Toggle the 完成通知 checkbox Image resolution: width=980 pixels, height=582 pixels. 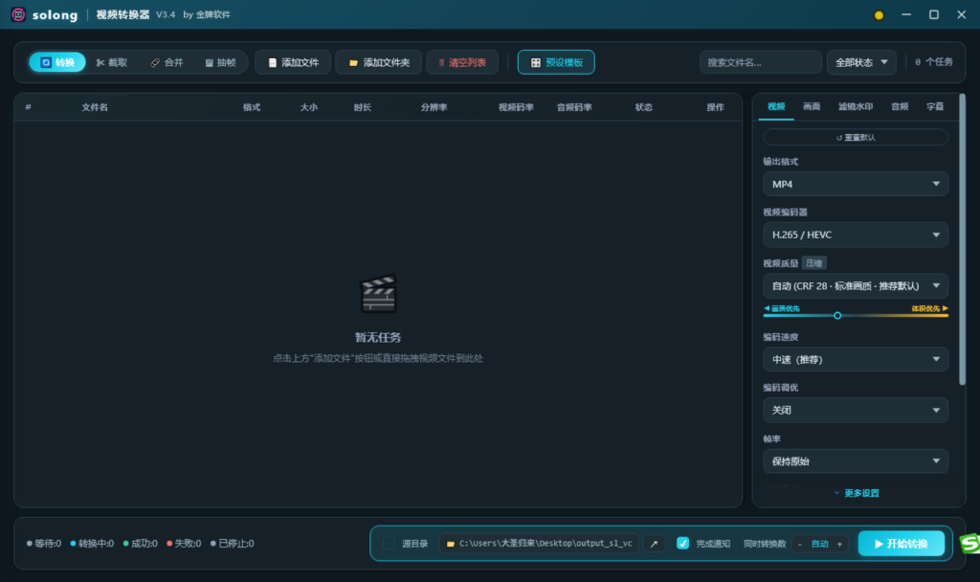tap(683, 544)
